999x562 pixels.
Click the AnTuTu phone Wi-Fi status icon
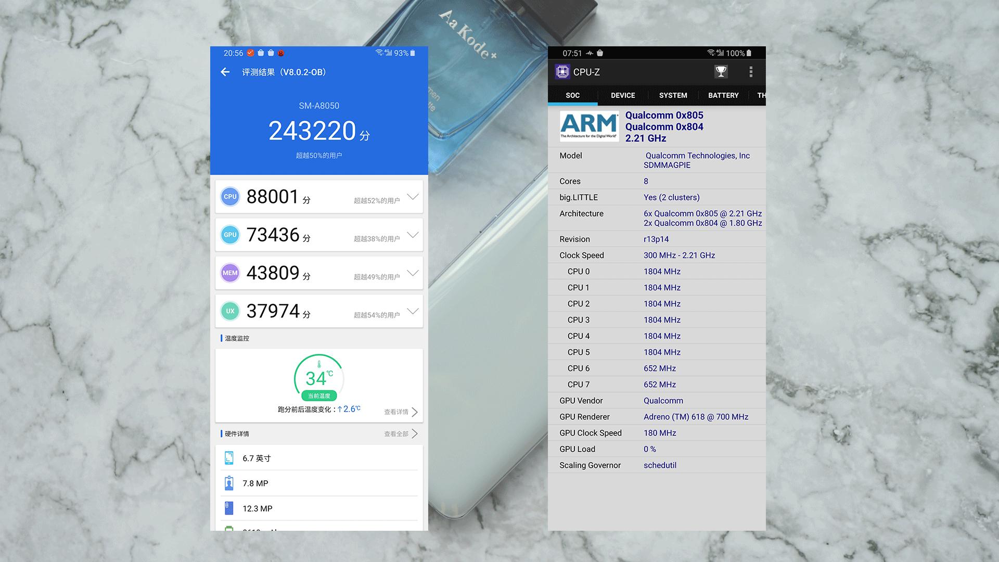coord(379,53)
